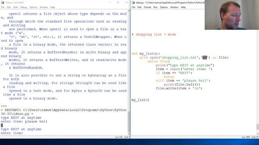Click the '# shopping list + mode' comment

point(154,34)
